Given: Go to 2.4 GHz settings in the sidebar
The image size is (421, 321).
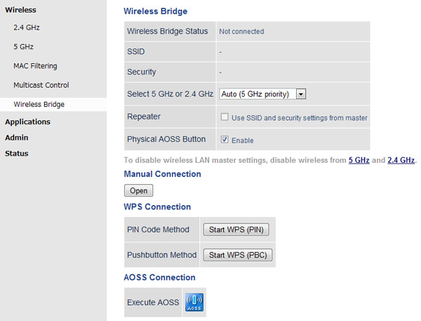Looking at the screenshot, I should [x=27, y=27].
